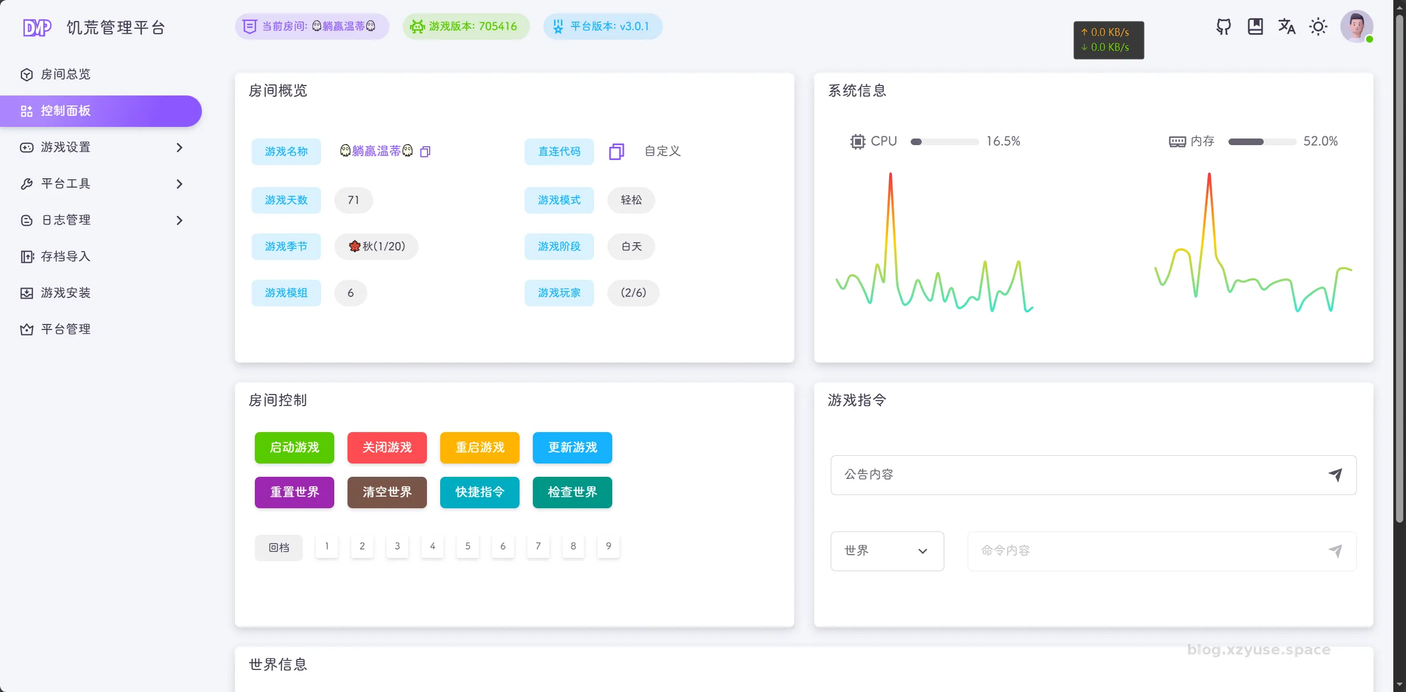Image resolution: width=1406 pixels, height=692 pixels.
Task: Send the command with paper plane icon
Action: click(1335, 551)
